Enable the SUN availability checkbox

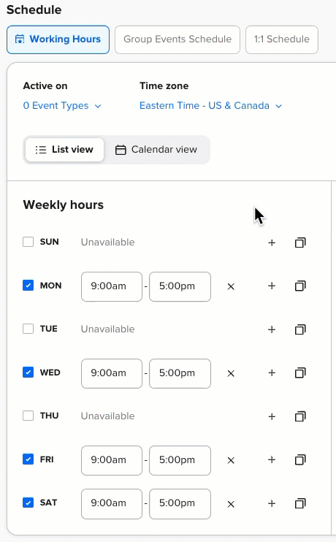point(28,242)
